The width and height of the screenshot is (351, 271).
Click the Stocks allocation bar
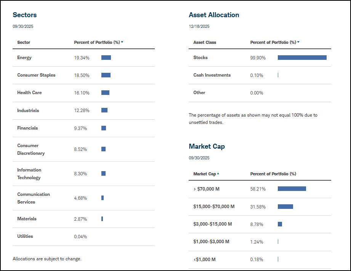(302, 58)
